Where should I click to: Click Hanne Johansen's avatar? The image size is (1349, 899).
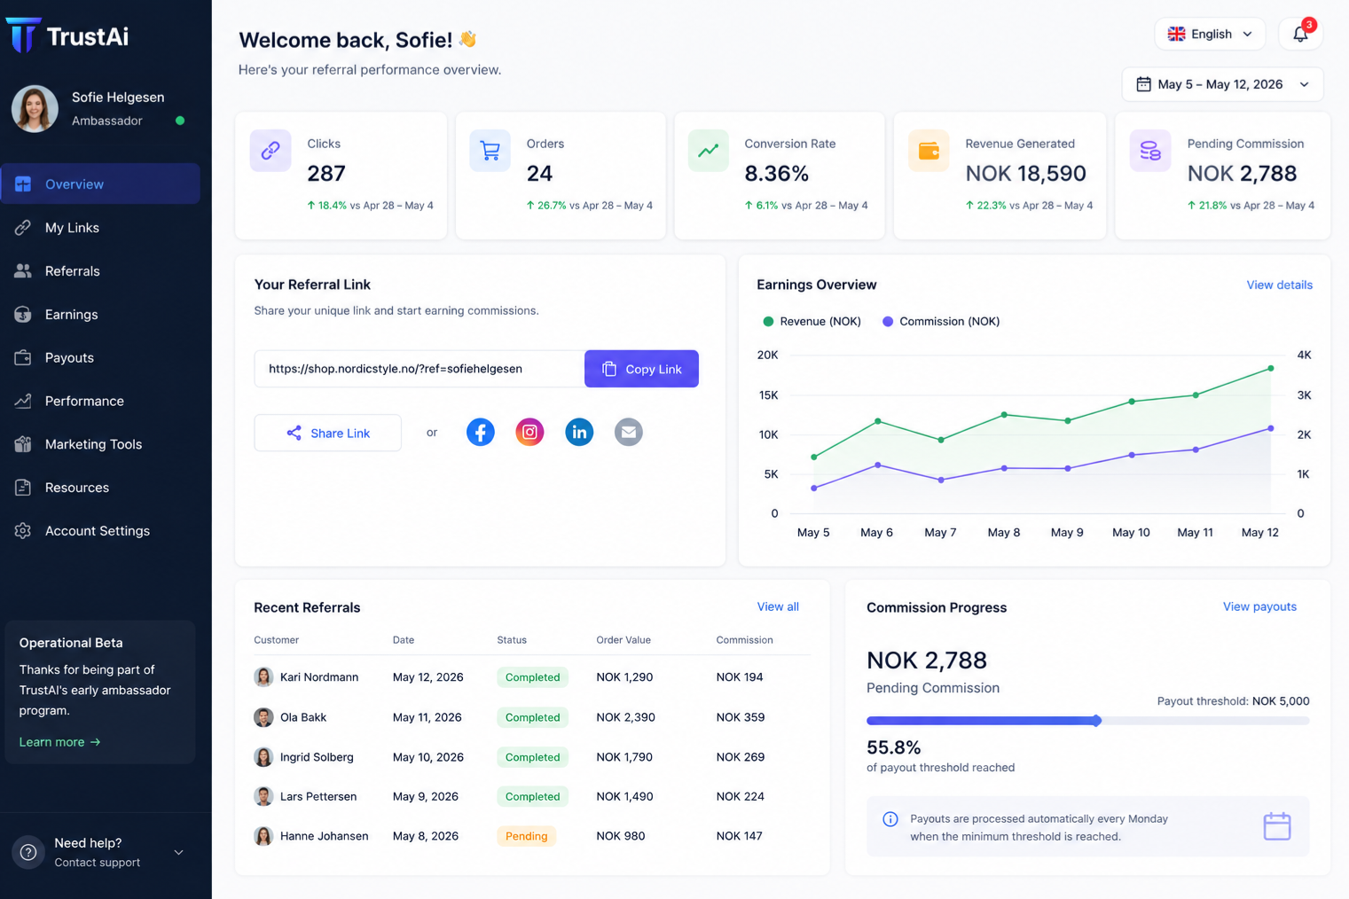point(263,836)
